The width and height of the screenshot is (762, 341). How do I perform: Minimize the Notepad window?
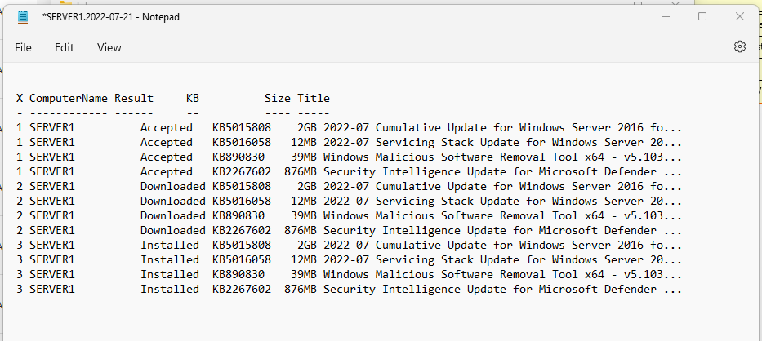pos(662,16)
